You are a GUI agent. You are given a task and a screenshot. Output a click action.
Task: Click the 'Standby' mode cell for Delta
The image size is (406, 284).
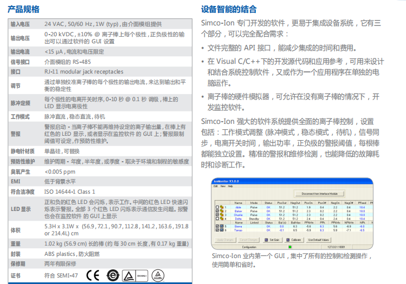(254, 219)
